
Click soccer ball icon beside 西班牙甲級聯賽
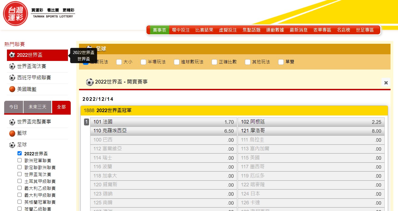click(x=12, y=78)
